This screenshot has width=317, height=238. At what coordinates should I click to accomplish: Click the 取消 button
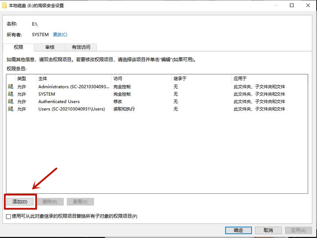point(267,231)
